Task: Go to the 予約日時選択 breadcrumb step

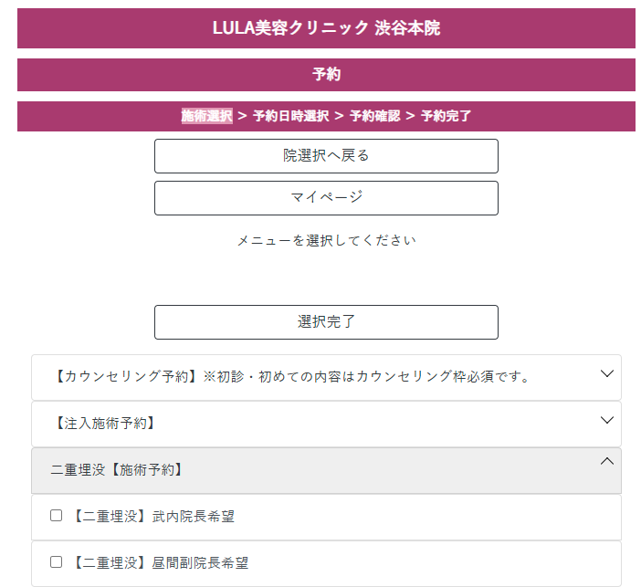Action: click(x=290, y=116)
